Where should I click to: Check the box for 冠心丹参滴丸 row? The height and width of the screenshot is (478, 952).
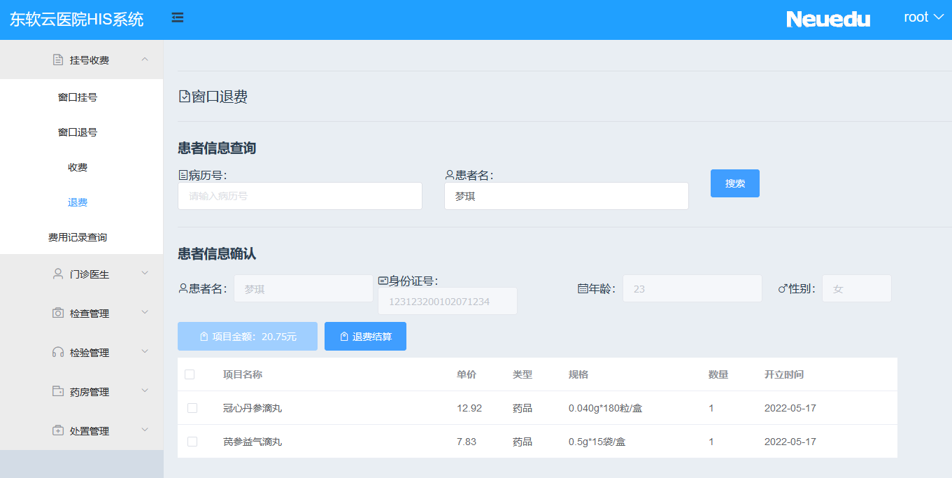[x=192, y=408]
